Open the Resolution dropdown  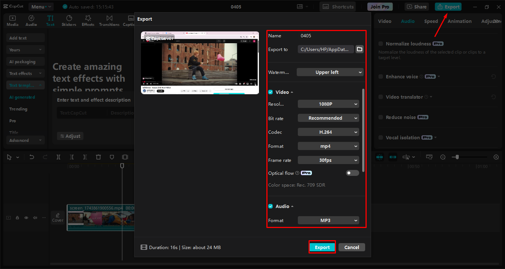click(x=328, y=104)
